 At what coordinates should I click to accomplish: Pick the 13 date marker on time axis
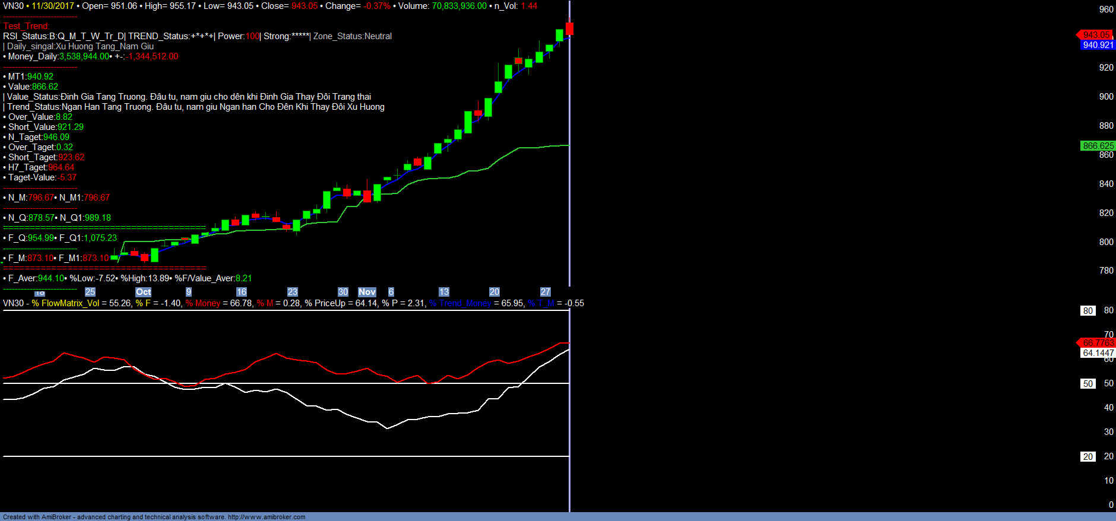tap(444, 292)
